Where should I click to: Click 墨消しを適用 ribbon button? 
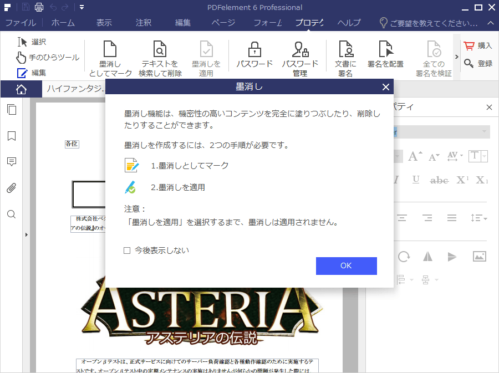(x=206, y=59)
